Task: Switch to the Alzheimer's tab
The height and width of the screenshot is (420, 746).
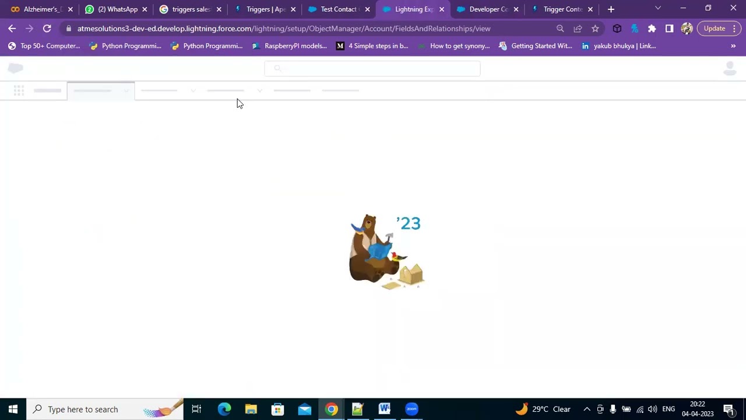Action: tap(42, 9)
